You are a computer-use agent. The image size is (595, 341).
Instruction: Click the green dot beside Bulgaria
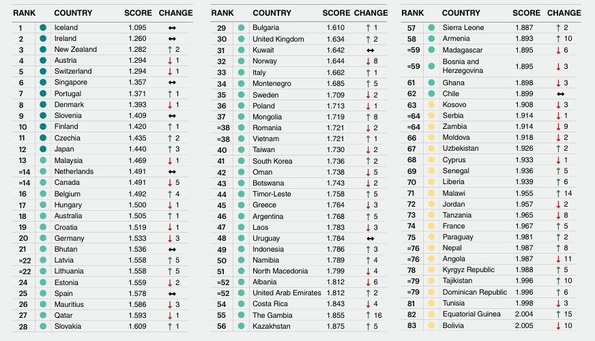[x=240, y=28]
